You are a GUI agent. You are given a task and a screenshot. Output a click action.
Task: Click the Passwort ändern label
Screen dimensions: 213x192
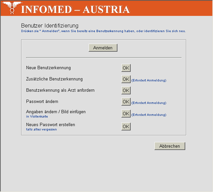coord(42,102)
